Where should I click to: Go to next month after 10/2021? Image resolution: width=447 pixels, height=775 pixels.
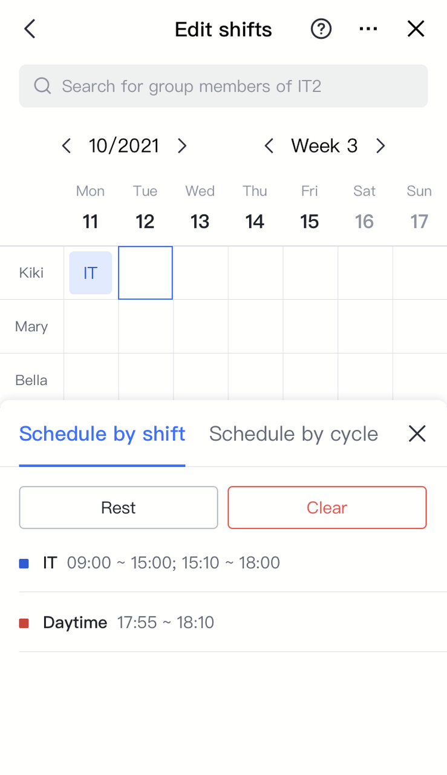[182, 146]
